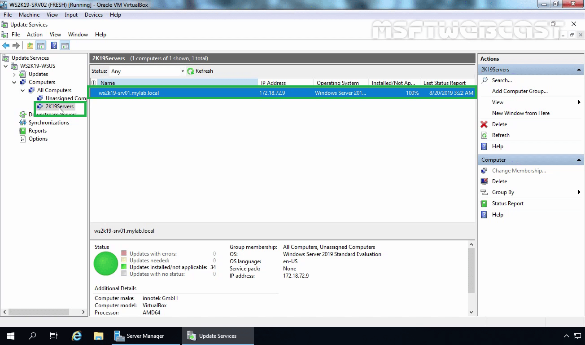Toggle Show/Hide Console Tree toolbar icon
The width and height of the screenshot is (585, 345).
click(40, 45)
